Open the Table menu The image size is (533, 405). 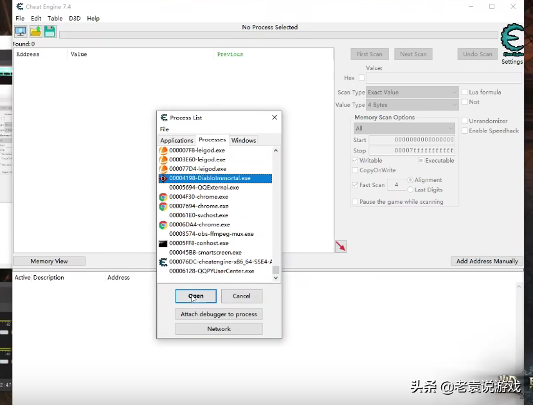[x=55, y=19]
